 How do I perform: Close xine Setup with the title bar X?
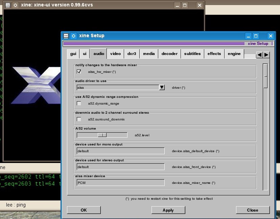(271, 36)
